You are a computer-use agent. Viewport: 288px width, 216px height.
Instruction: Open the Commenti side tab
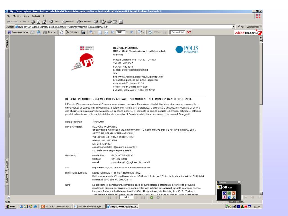click(7, 178)
